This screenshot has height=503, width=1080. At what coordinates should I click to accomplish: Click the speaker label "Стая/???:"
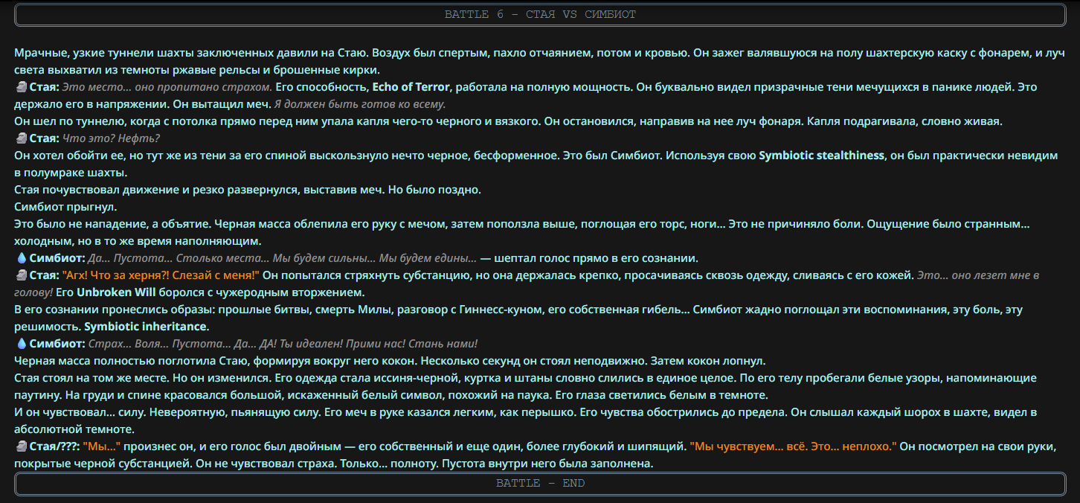[55, 447]
